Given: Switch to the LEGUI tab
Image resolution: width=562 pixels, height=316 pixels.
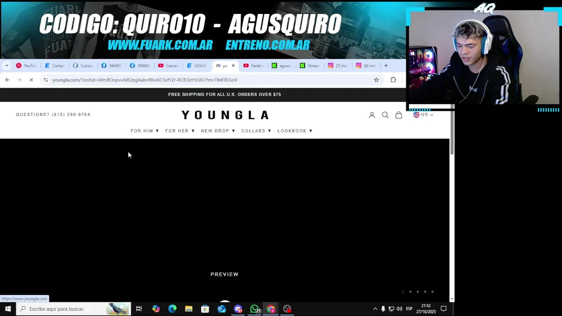Looking at the screenshot, I should click(x=196, y=66).
